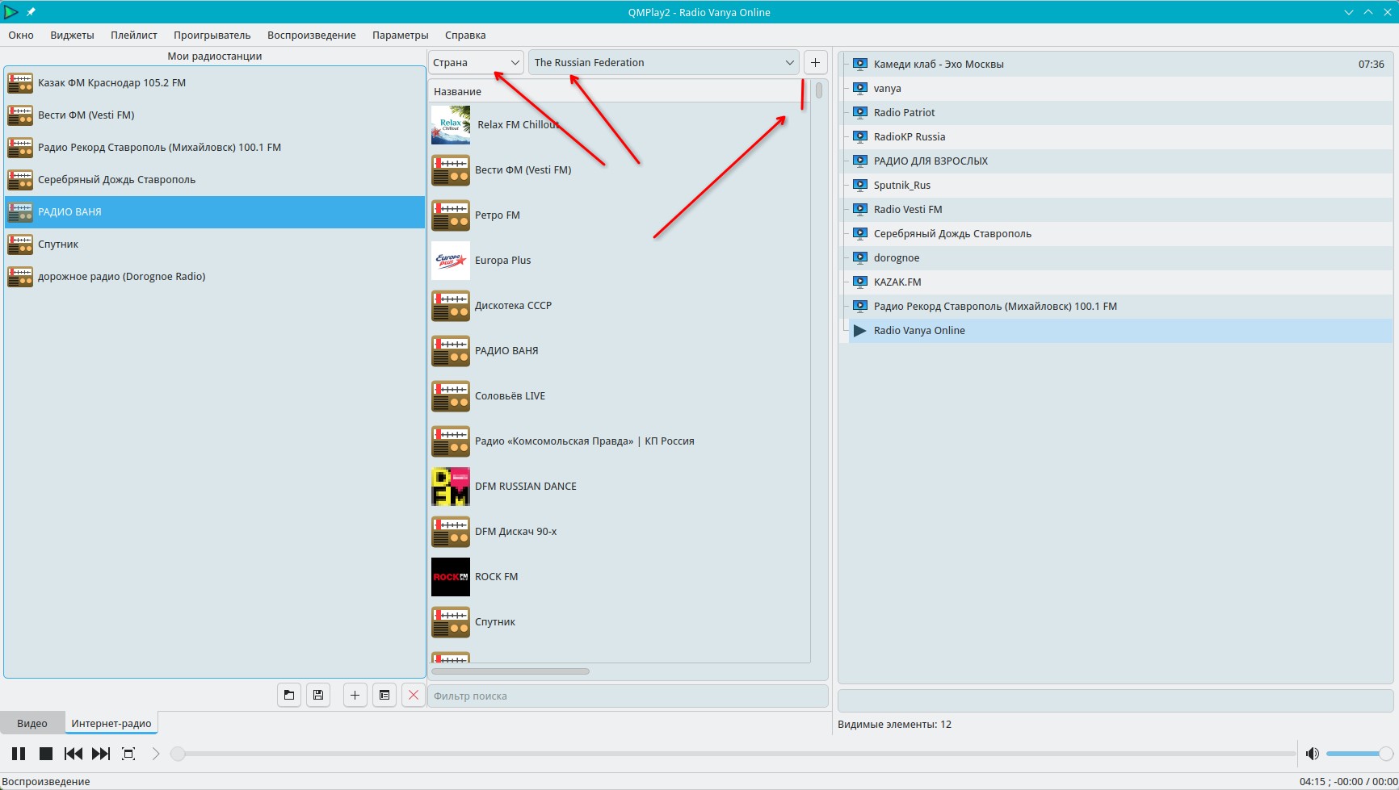Viewport: 1399px width, 790px height.
Task: Select РАДИО ВАНЯ in My radio stations
Action: click(x=215, y=212)
